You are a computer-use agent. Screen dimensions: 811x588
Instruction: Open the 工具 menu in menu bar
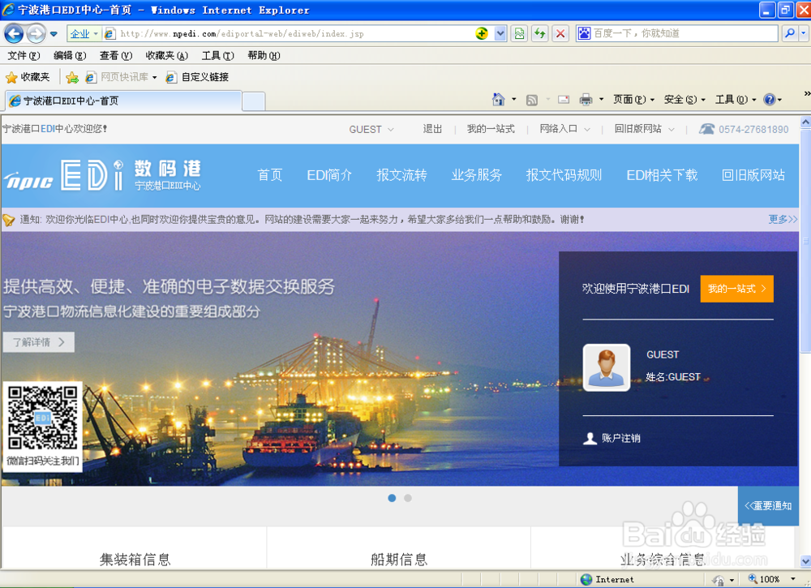point(217,55)
